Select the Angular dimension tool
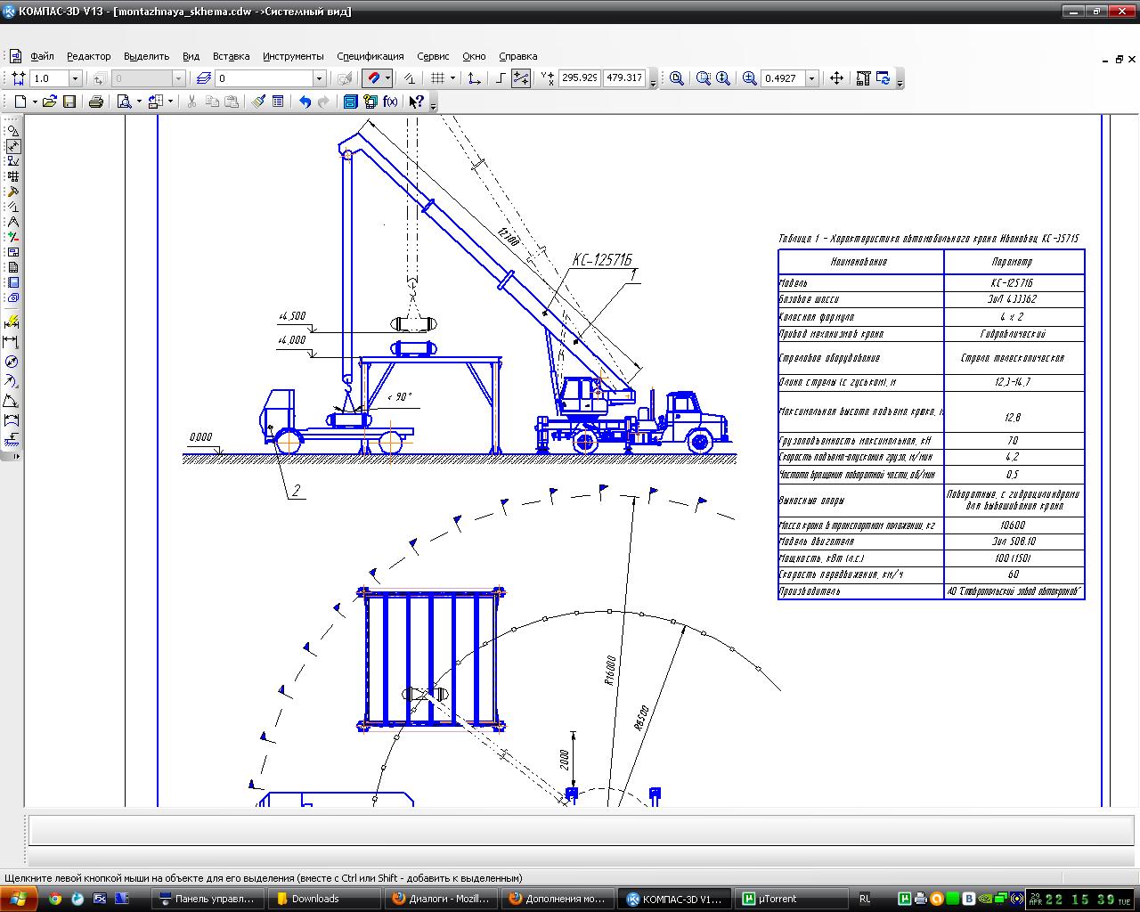The height and width of the screenshot is (912, 1140). coord(12,401)
